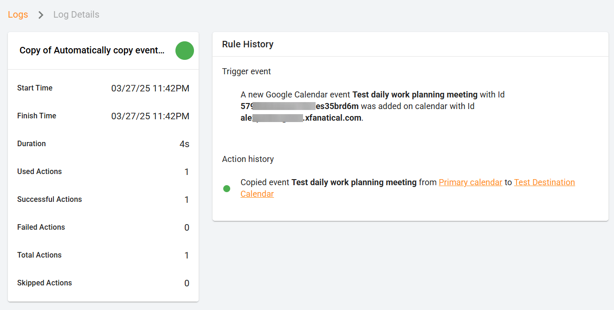Click the truncated rule title 'Copy of Automatically copy event...'

tap(92, 51)
